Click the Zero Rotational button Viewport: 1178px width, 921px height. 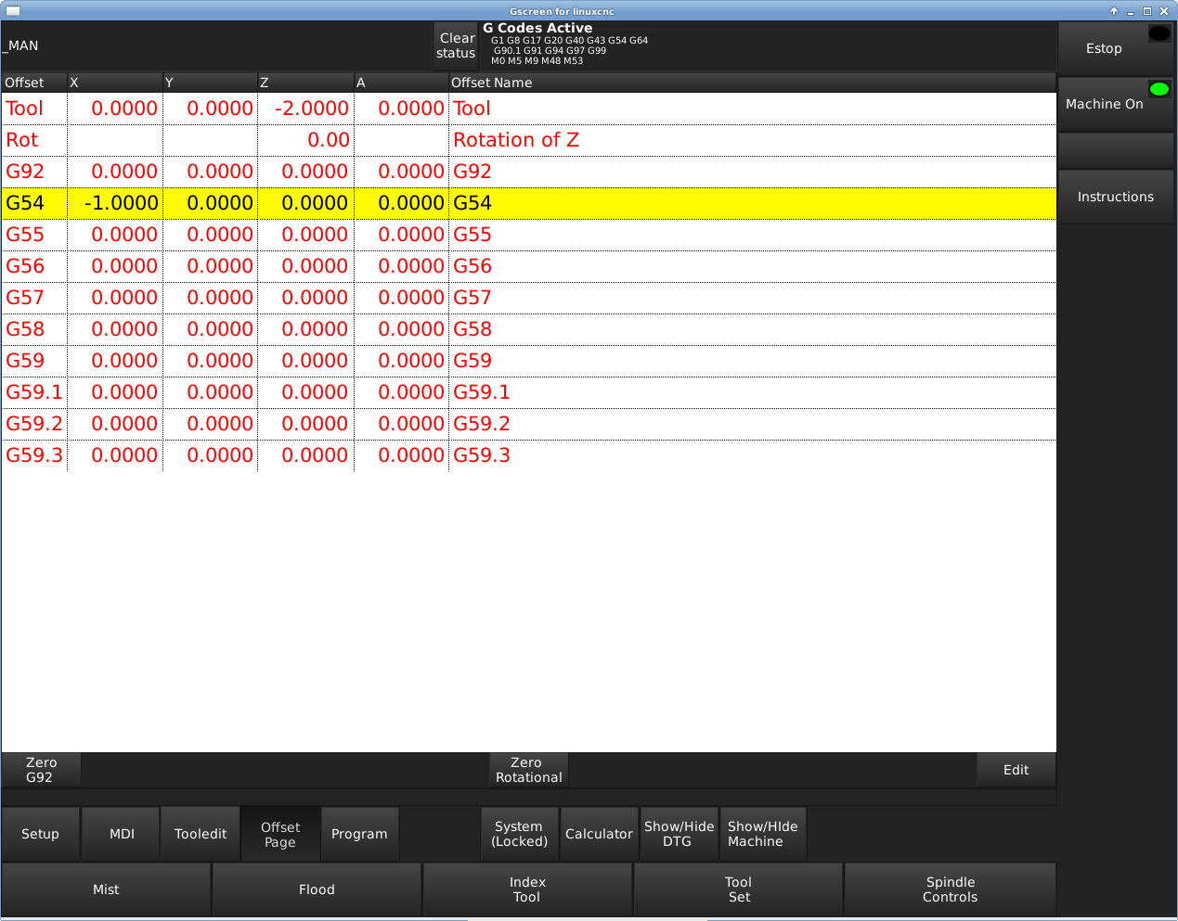528,770
